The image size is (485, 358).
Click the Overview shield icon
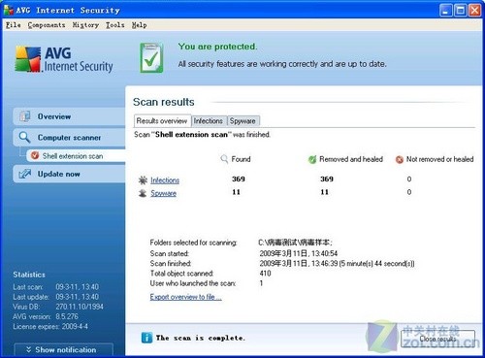click(25, 116)
